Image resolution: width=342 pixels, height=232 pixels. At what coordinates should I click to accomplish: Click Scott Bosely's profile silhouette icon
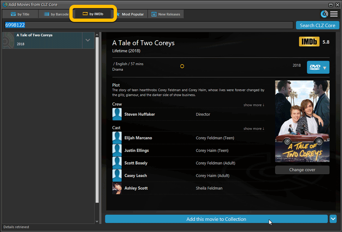pyautogui.click(x=117, y=163)
